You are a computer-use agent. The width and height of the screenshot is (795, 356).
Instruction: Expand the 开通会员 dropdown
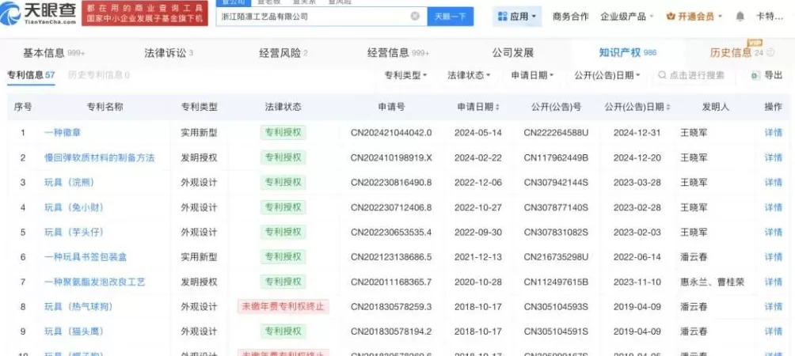[694, 17]
